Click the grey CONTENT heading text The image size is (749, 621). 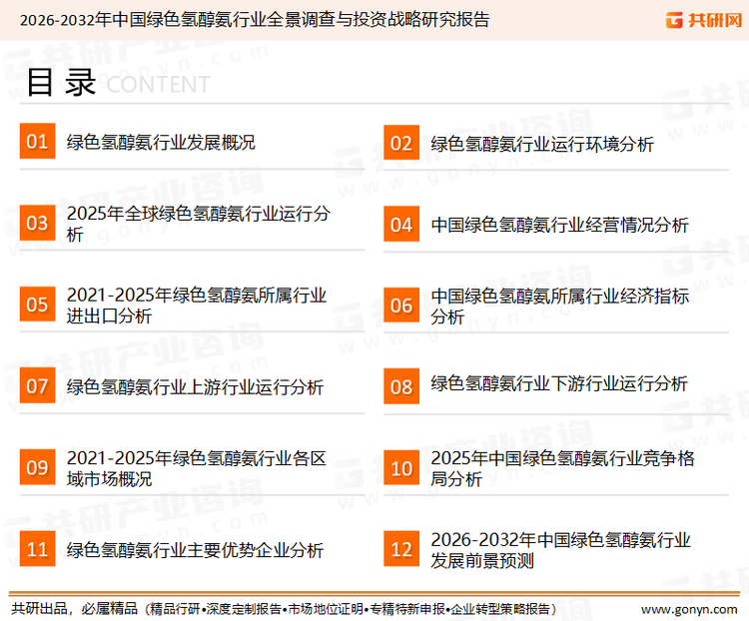pyautogui.click(x=158, y=85)
